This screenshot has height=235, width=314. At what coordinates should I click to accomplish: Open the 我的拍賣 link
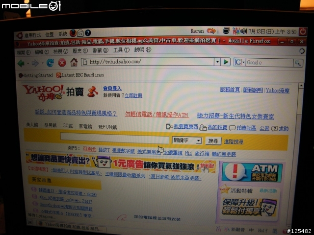point(217,127)
